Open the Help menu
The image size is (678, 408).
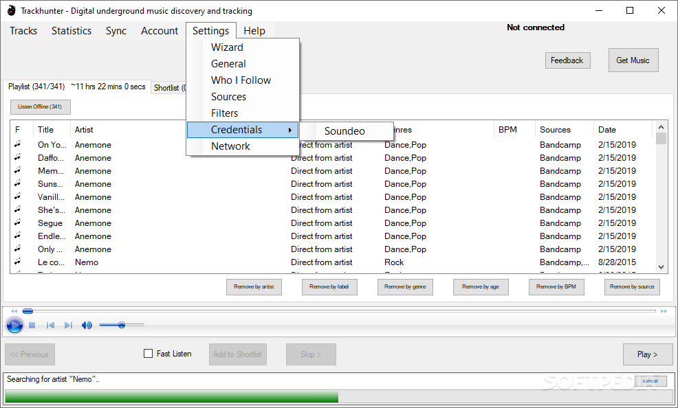point(254,31)
